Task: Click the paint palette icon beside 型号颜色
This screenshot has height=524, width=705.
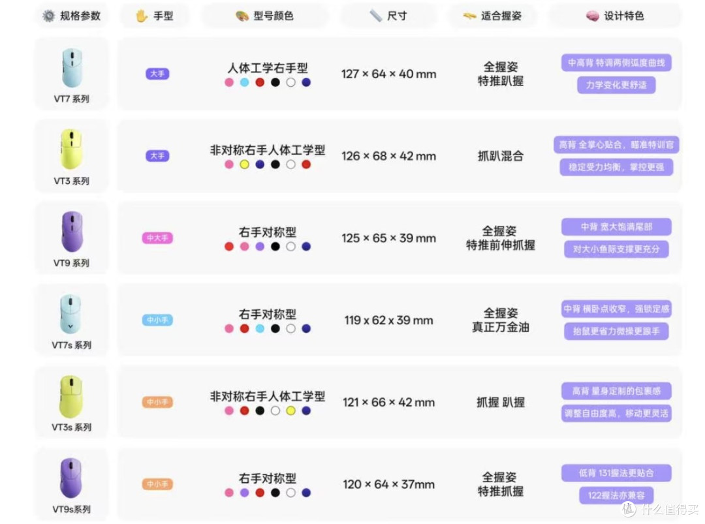Action: (x=242, y=16)
